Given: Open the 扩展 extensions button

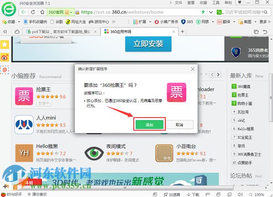Looking at the screenshot, I should (140, 22).
